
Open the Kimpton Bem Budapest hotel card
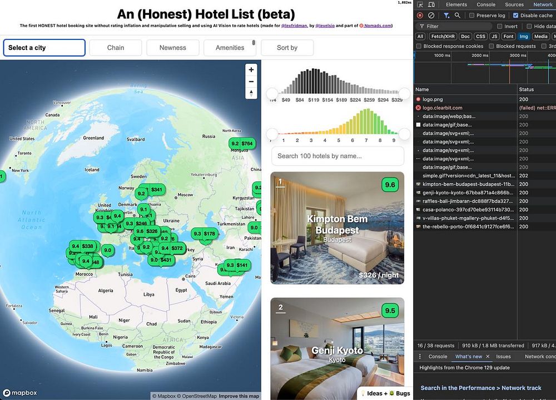337,228
